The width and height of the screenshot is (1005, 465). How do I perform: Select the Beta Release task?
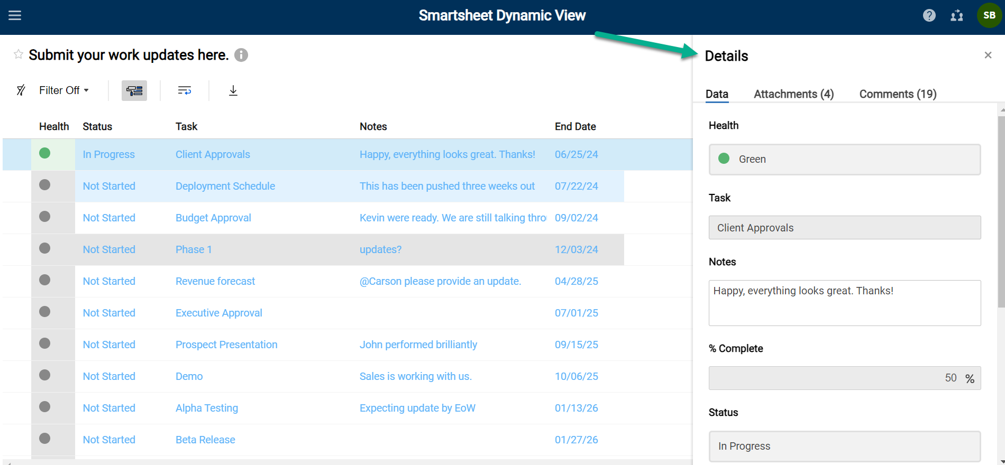coord(205,440)
